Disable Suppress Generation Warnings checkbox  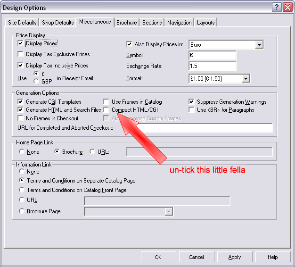[x=192, y=102]
